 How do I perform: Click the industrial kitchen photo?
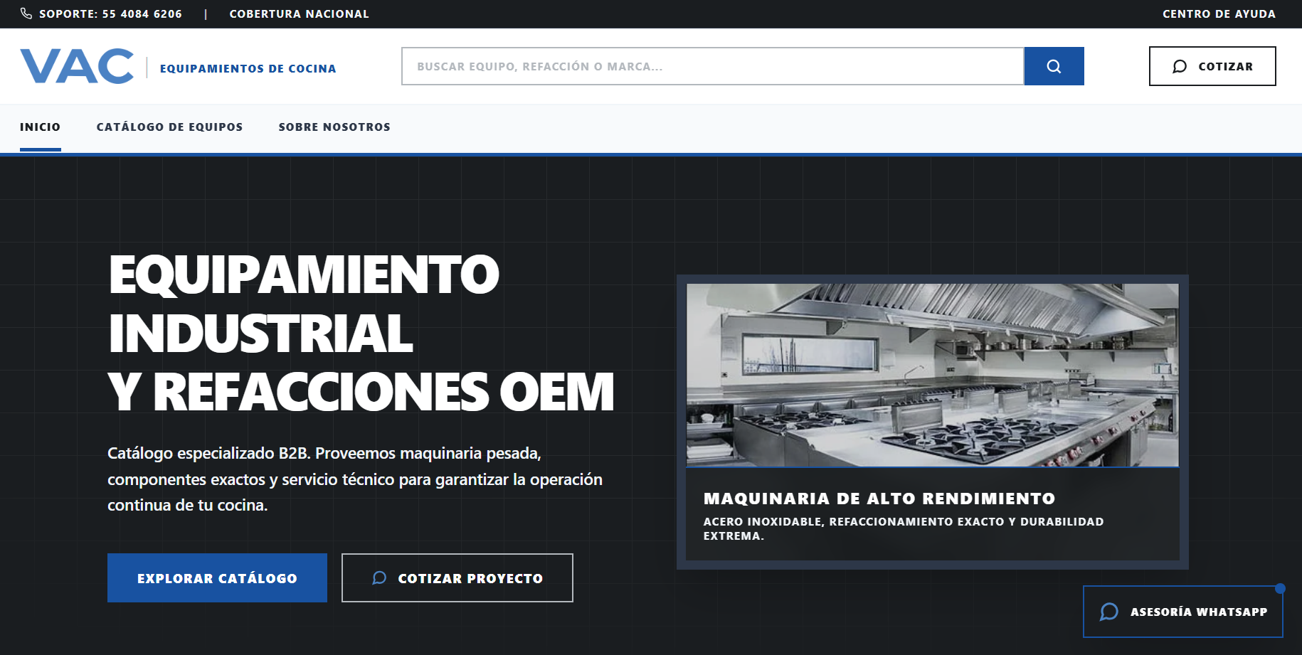(x=932, y=375)
